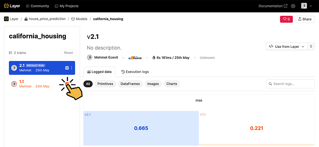Click avatar on run 2.1
This screenshot has width=319, height=147.
tap(14, 68)
